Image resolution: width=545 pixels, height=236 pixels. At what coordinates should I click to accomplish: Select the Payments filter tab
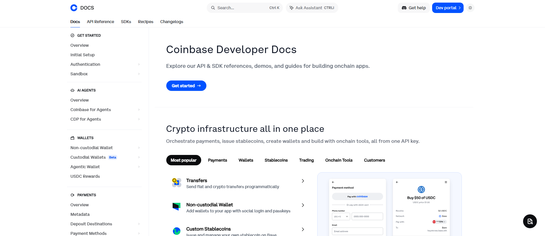point(218,160)
